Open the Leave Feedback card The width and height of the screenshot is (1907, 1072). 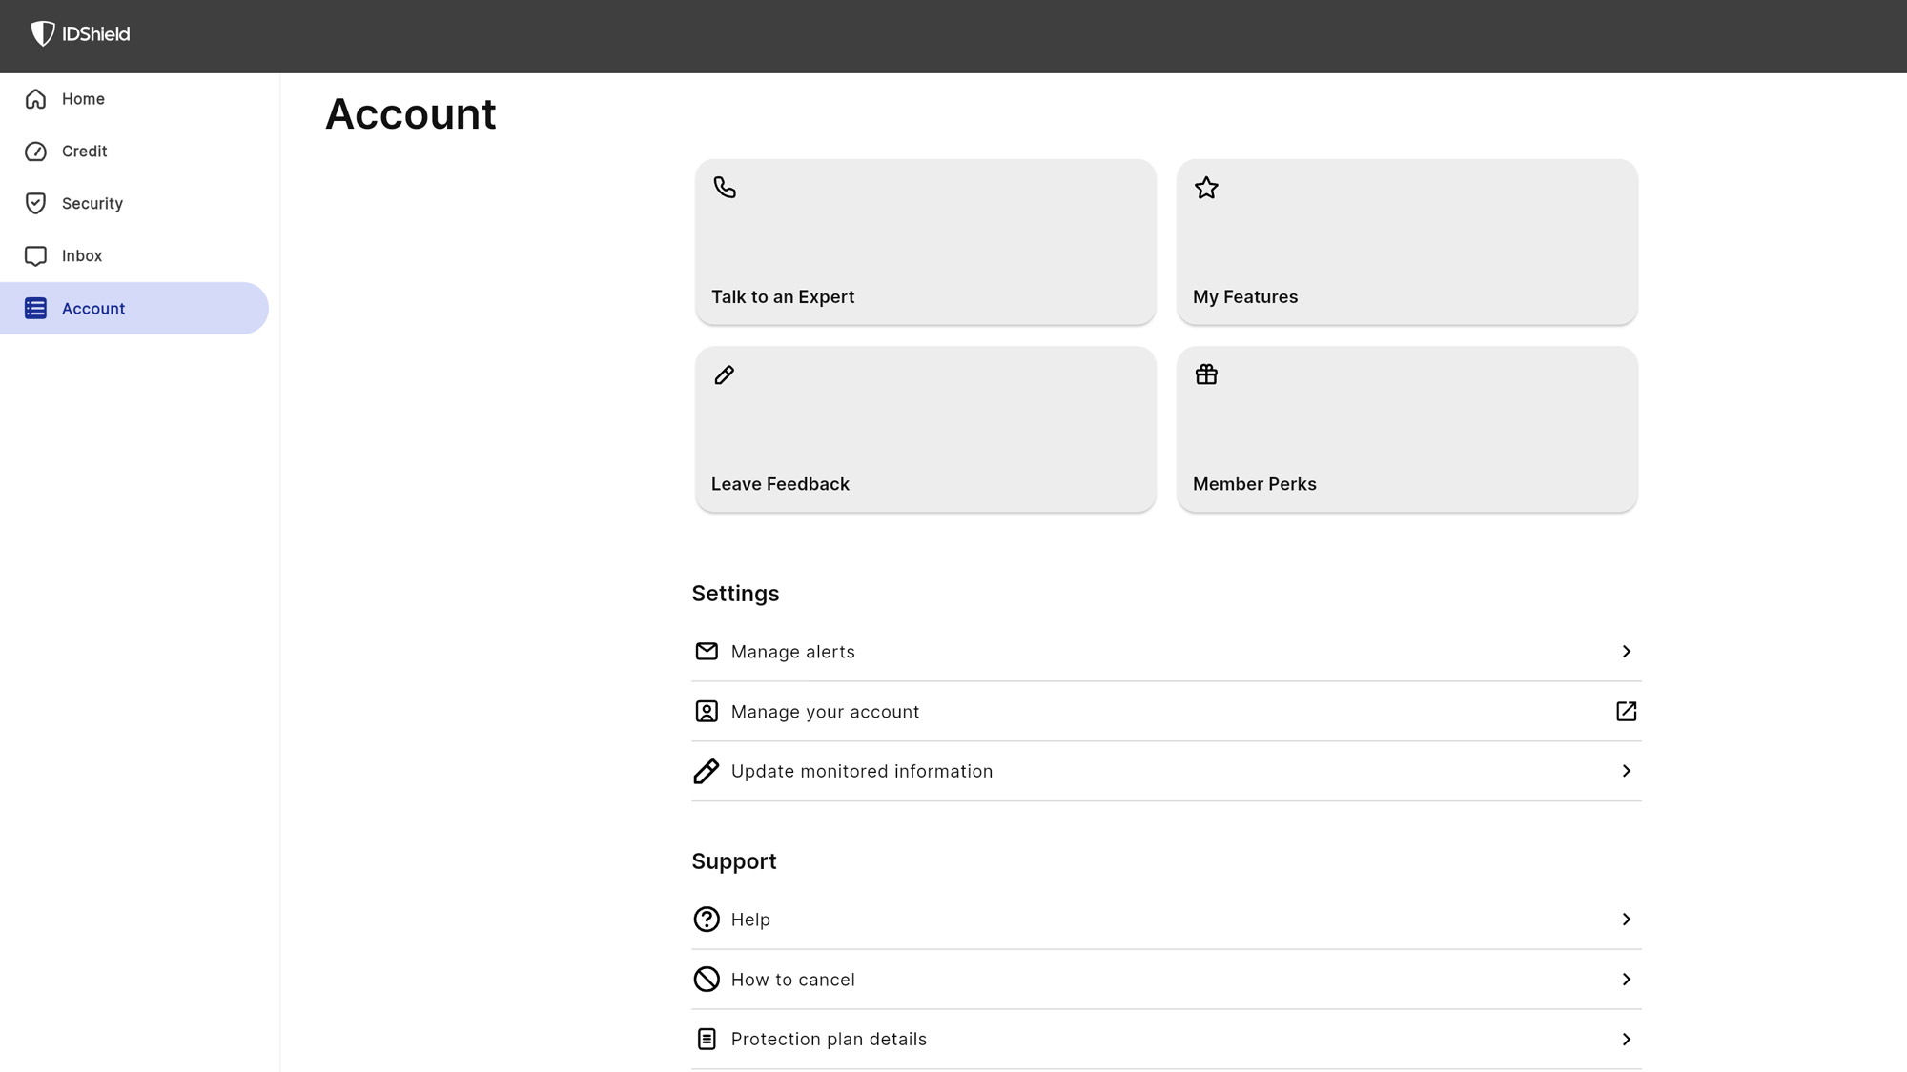(x=925, y=430)
